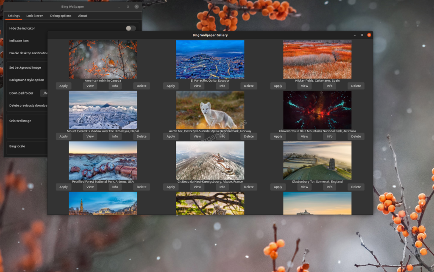This screenshot has height=272, width=434.
Task: Show Info for 'Wicker fields, Cañamares, Spain'
Action: pyautogui.click(x=329, y=86)
